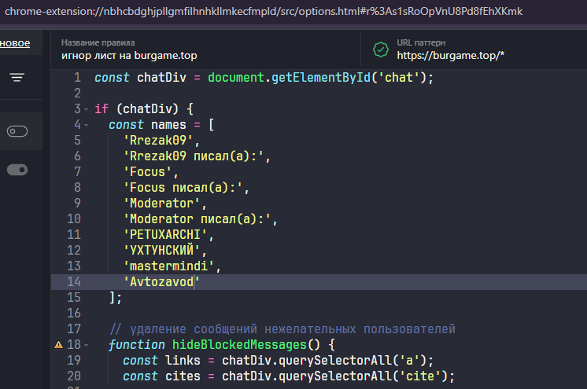The width and height of the screenshot is (587, 389).
Task: Click the chatDiv variable declaration on line 1
Action: 161,78
